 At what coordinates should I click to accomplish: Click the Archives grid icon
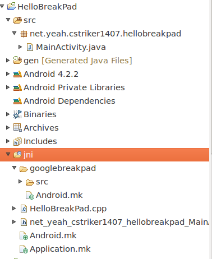pyautogui.click(x=17, y=128)
